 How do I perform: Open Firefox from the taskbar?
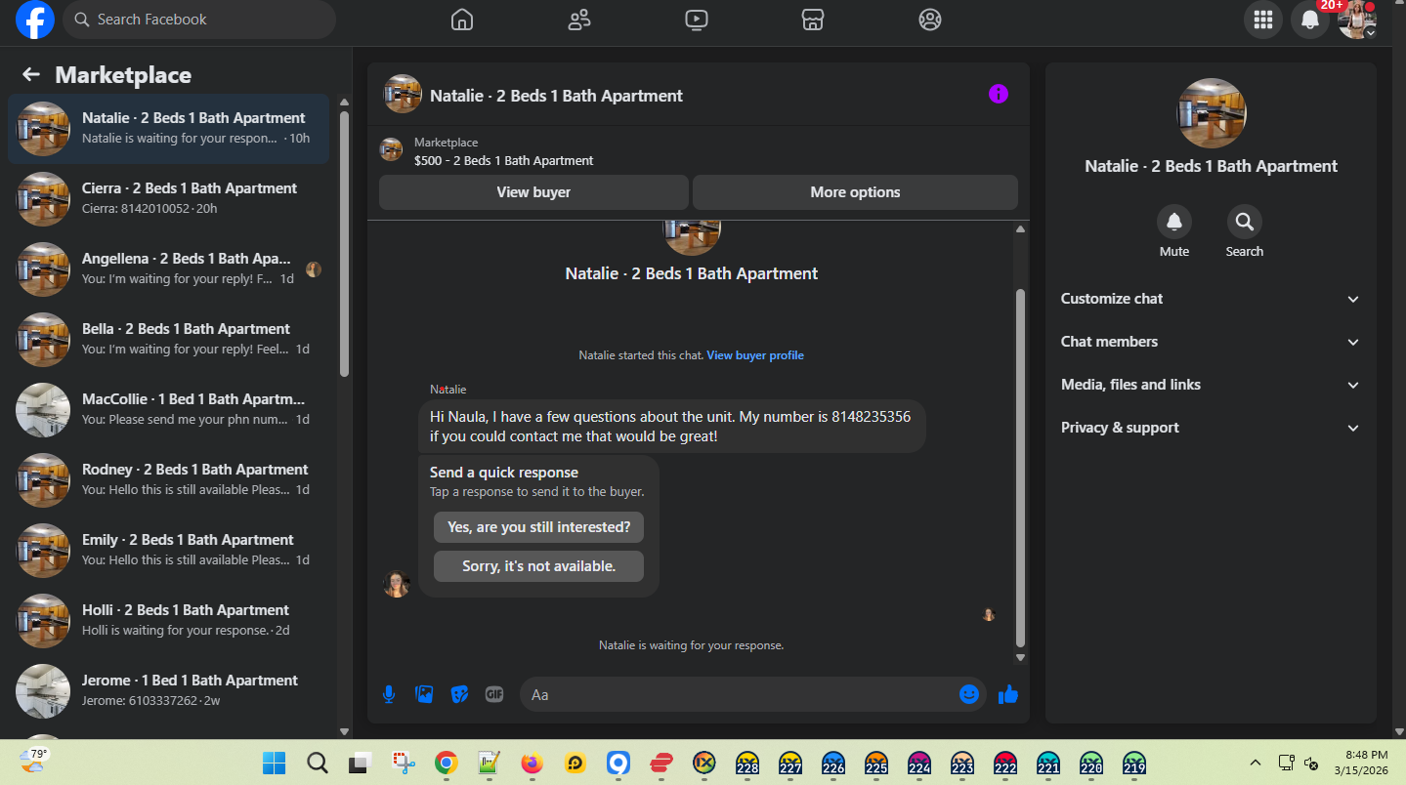coord(533,763)
